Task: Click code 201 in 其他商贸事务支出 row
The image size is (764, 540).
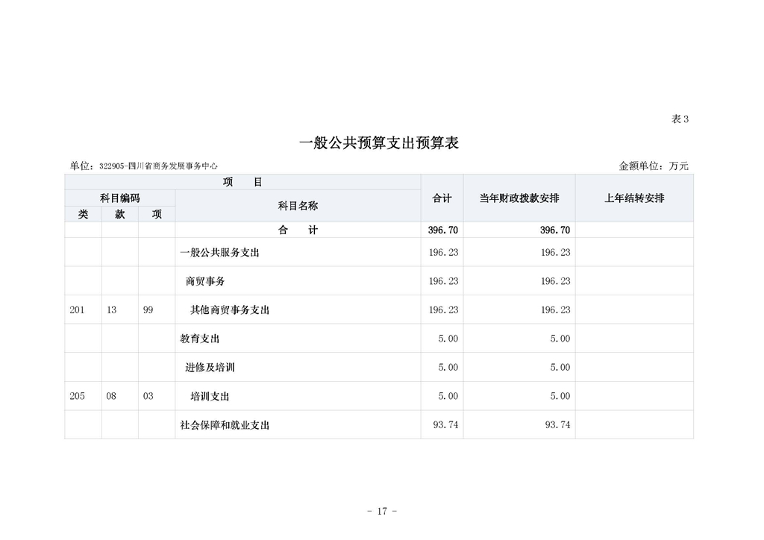Action: pos(78,310)
